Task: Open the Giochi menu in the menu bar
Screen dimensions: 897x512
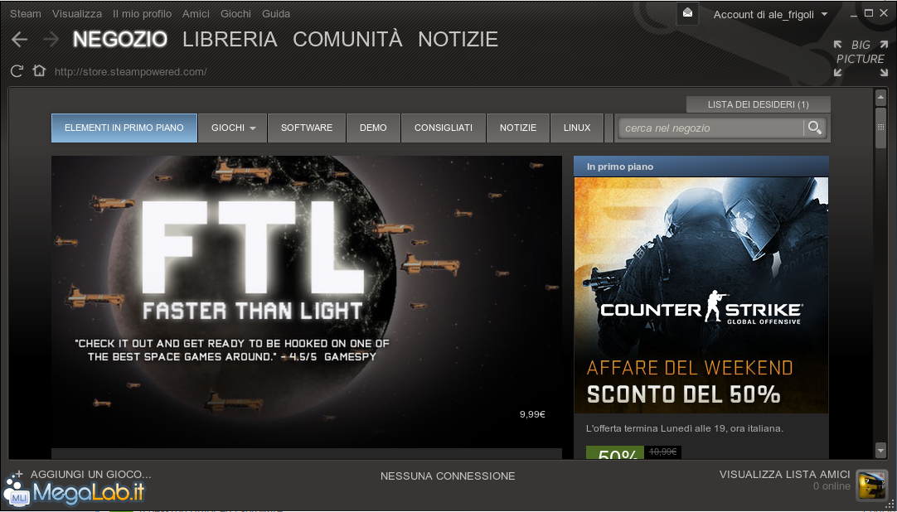Action: 235,14
